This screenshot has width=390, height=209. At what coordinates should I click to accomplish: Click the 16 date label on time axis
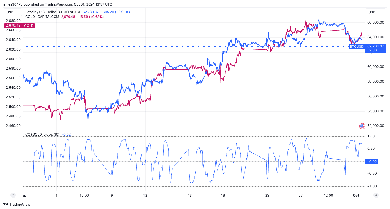click(x=190, y=195)
